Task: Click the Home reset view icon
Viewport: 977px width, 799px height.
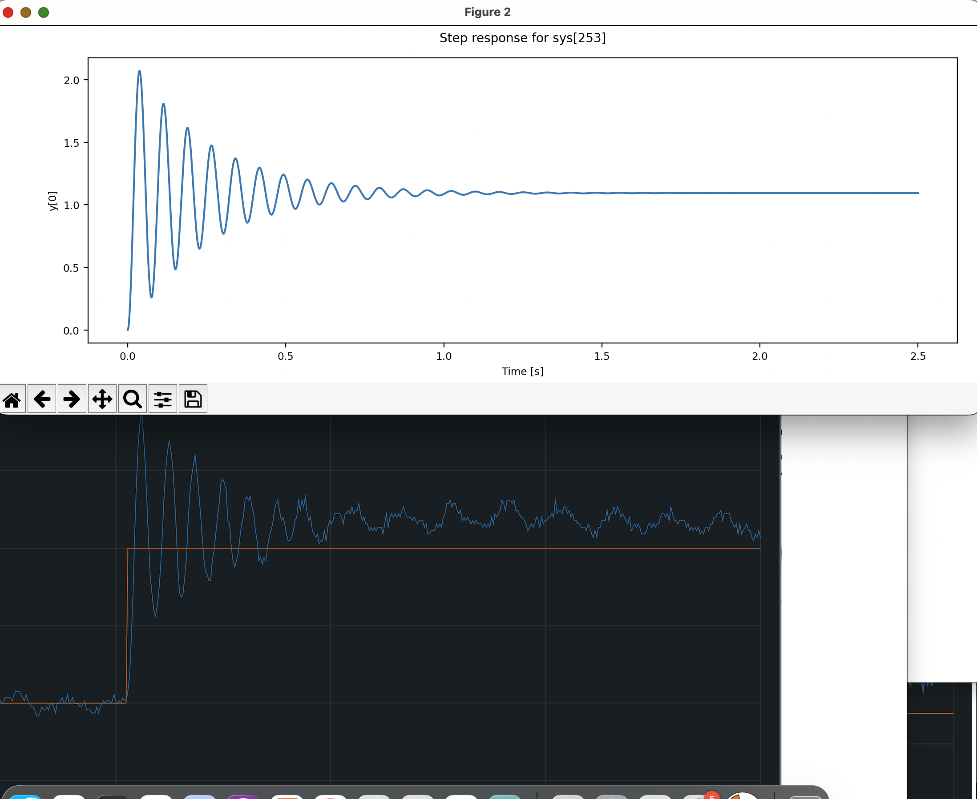Action: coord(12,399)
